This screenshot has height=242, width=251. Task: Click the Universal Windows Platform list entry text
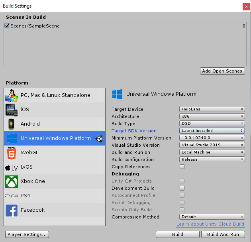(x=56, y=138)
